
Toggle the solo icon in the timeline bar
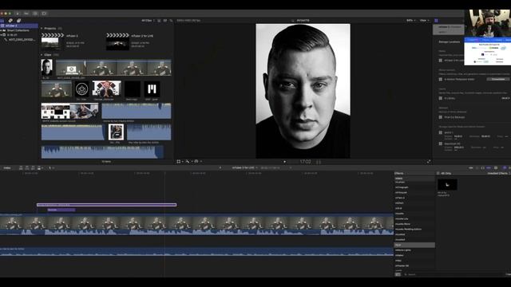482,168
